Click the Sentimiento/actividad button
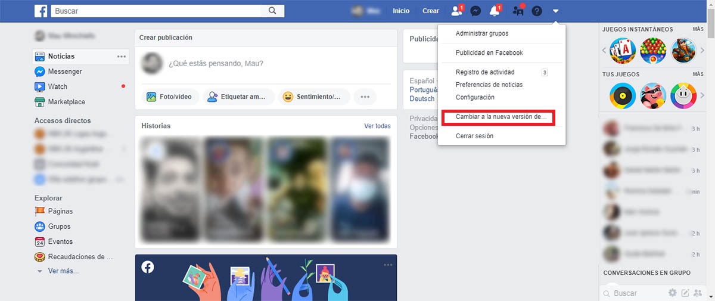 coord(314,97)
